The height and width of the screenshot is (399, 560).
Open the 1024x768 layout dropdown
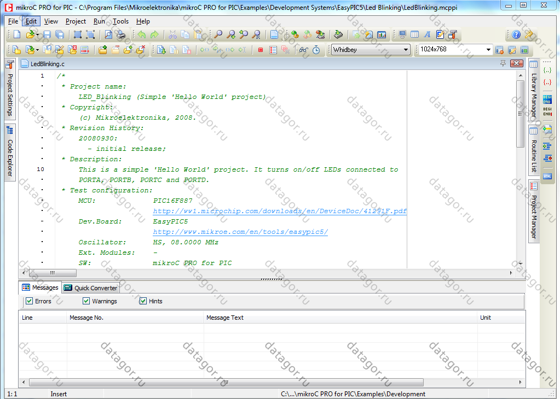tap(488, 50)
